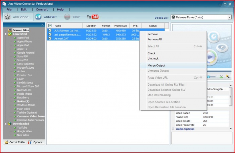Uncheck the A.R.Rahman video checkbox
235x153 pixels.
(x=50, y=30)
